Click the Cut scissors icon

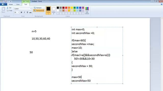7,8
